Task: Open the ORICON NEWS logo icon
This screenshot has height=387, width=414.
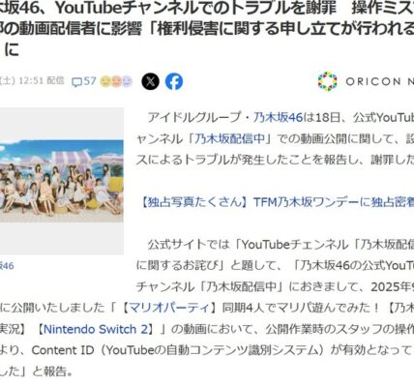Action: pyautogui.click(x=327, y=81)
